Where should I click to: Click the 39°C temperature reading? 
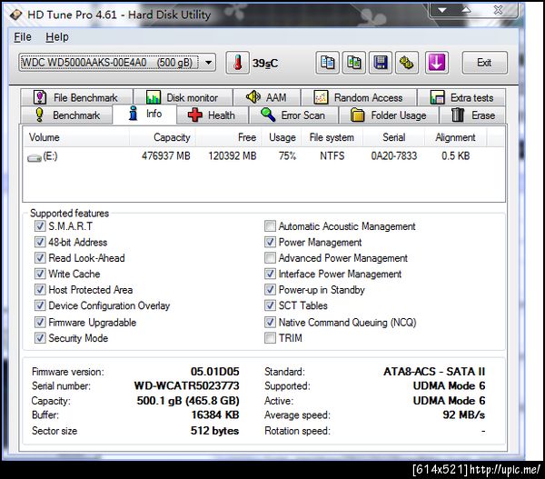pyautogui.click(x=265, y=64)
